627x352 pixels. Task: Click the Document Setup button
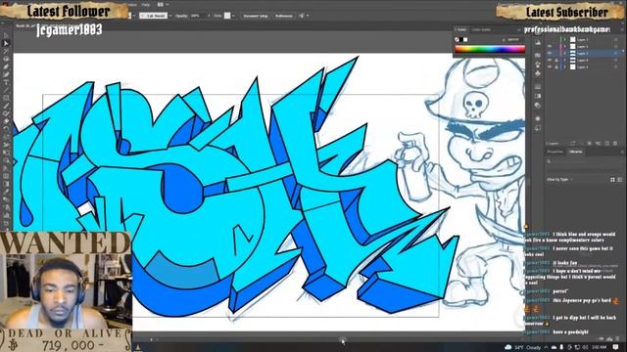point(255,16)
